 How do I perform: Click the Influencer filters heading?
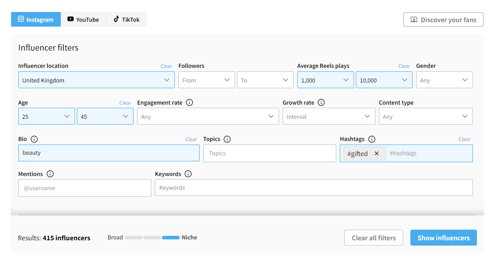tap(48, 47)
